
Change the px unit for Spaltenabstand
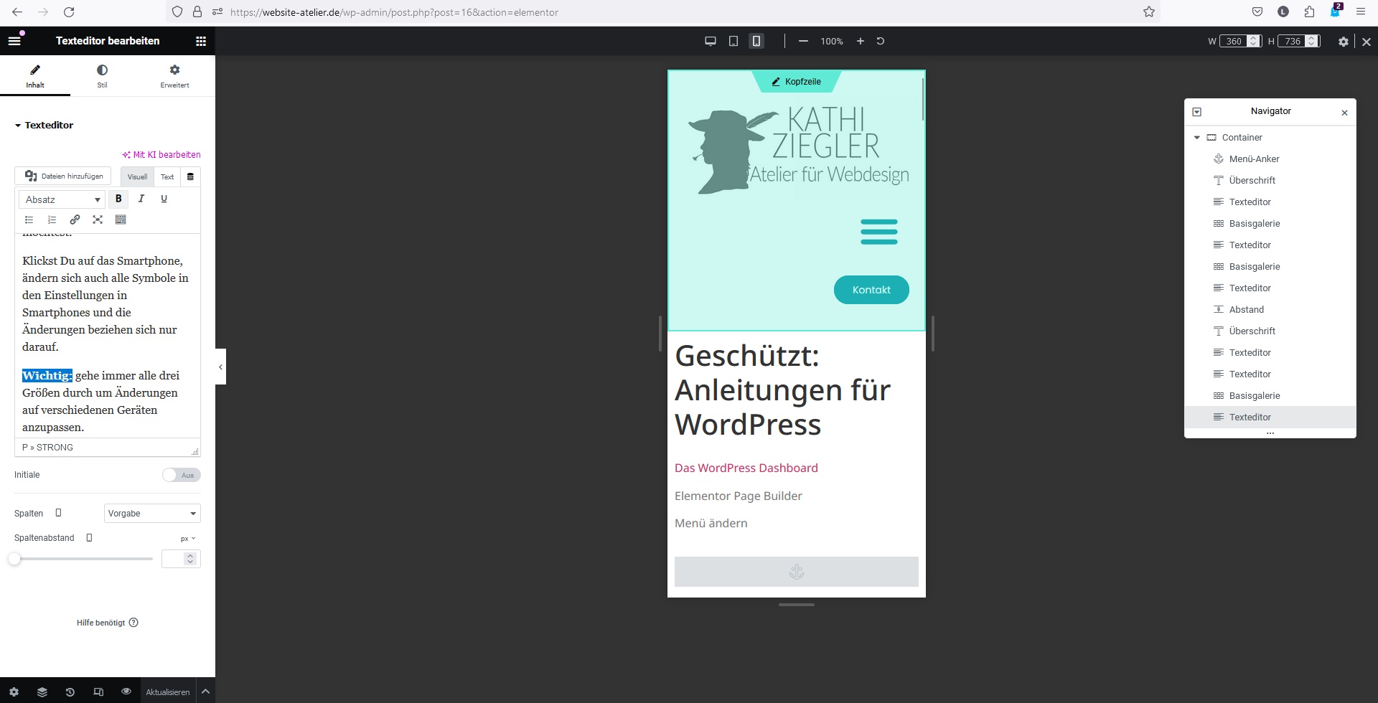click(188, 538)
